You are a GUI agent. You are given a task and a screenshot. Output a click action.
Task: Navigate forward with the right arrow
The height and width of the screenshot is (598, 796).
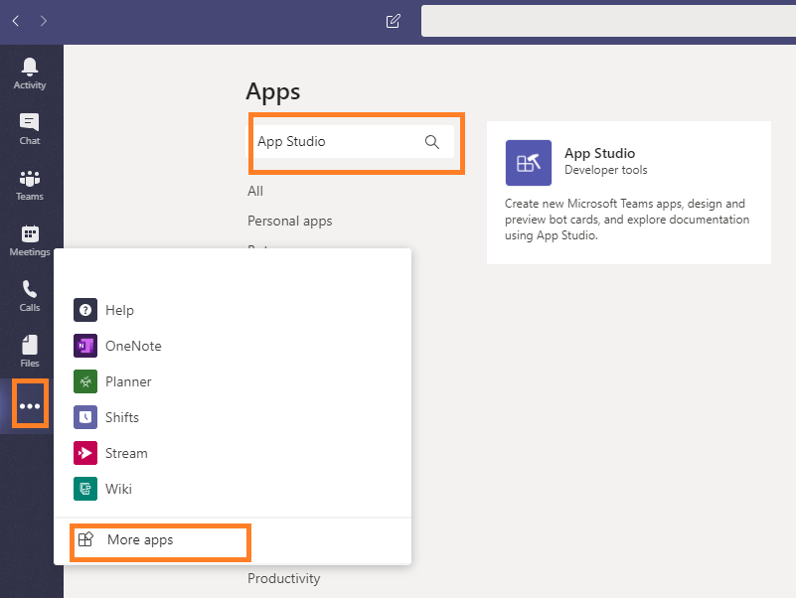[x=43, y=21]
